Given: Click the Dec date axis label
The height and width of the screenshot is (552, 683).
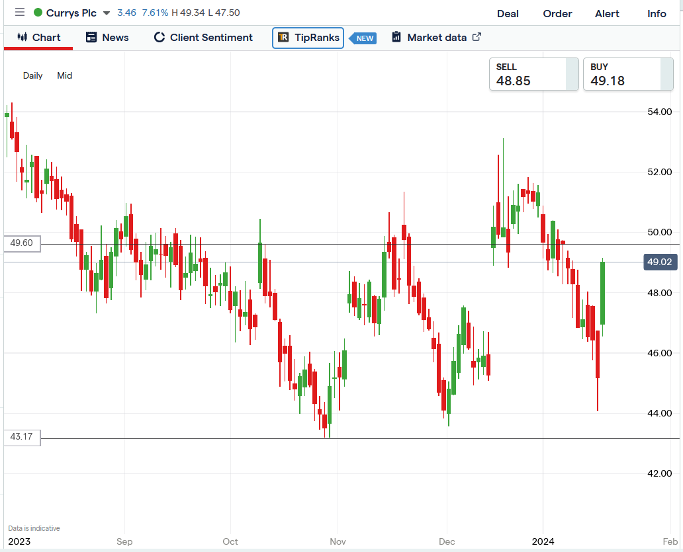Looking at the screenshot, I should [447, 541].
